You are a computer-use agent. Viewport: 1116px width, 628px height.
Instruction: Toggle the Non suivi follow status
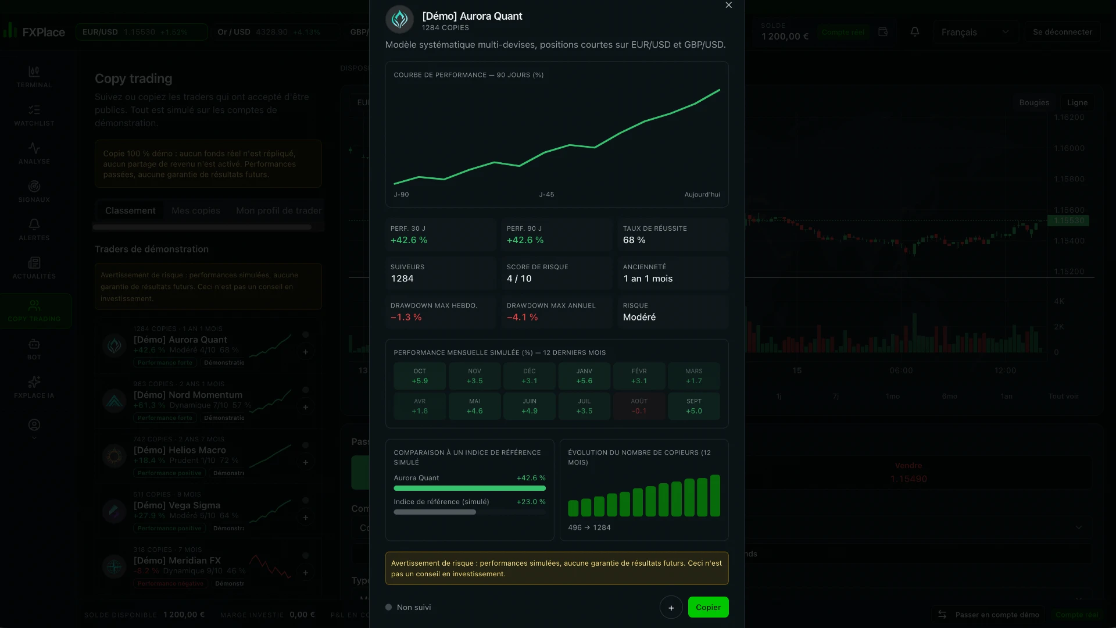(408, 607)
